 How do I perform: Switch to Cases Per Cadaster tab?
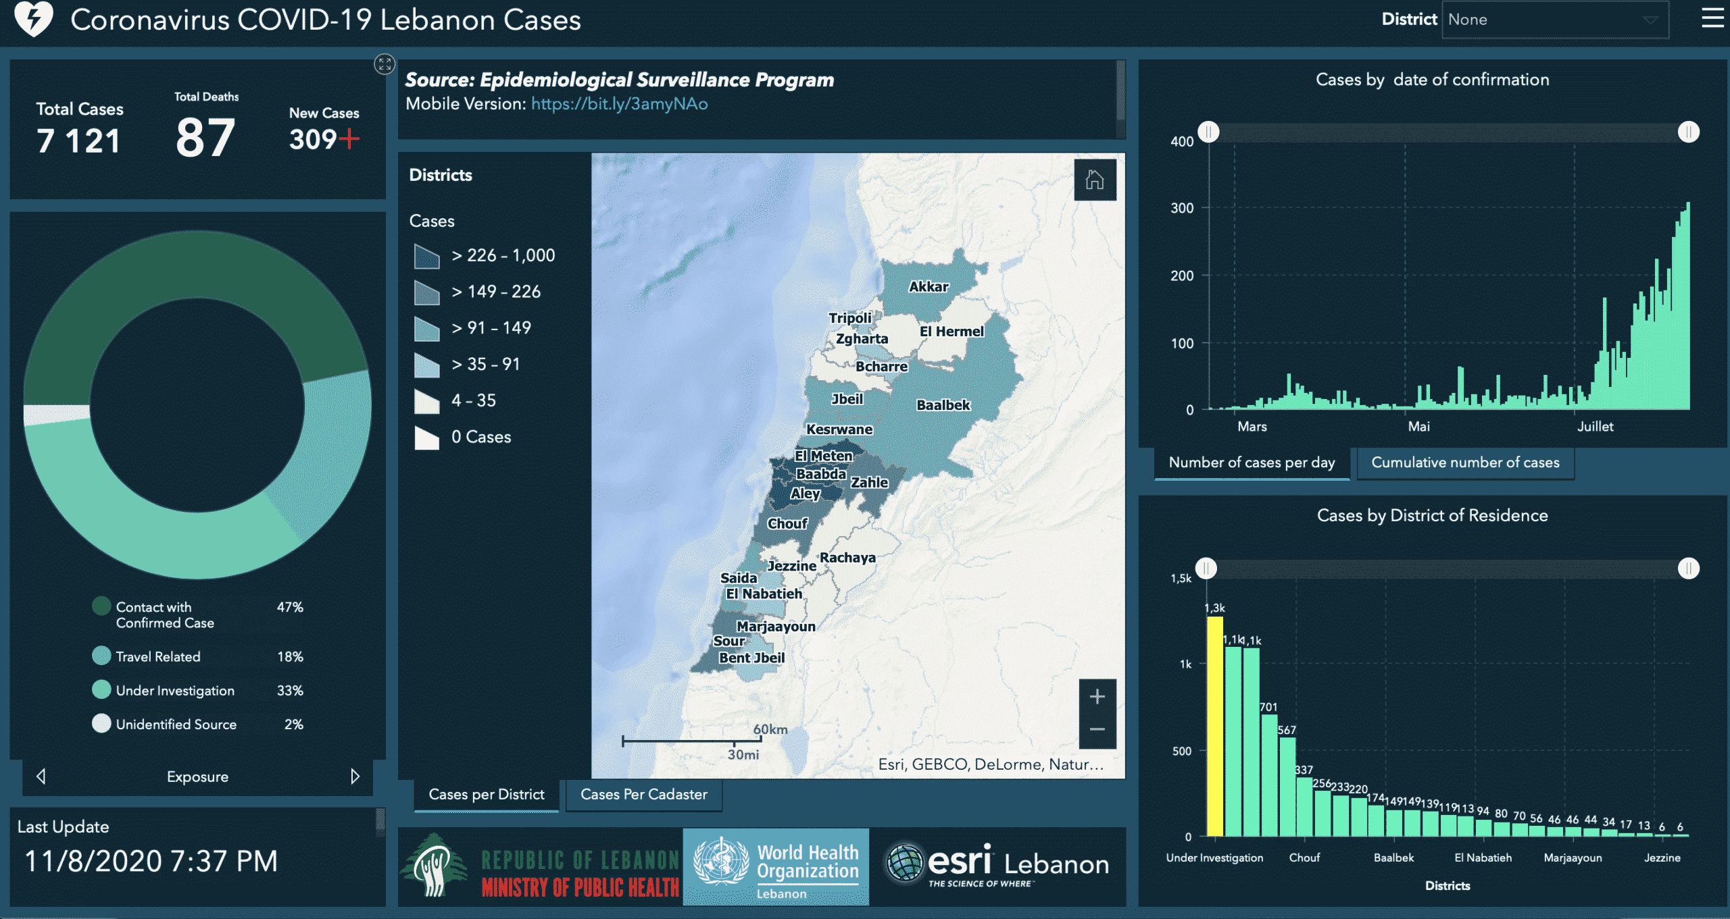pos(643,795)
